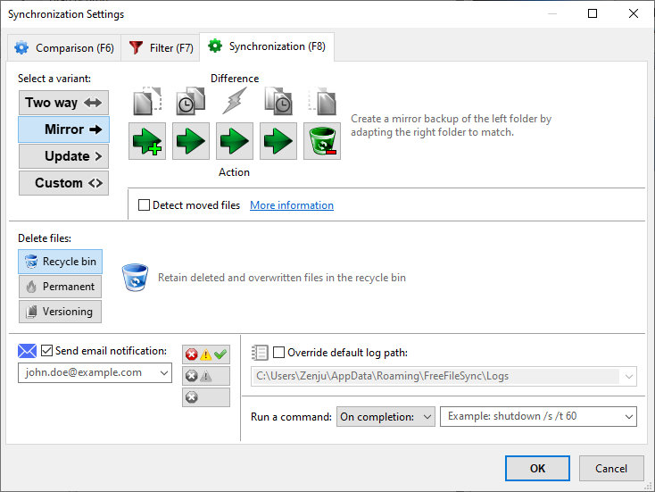The height and width of the screenshot is (492, 655).
Task: Select email on error only
Action: point(206,397)
